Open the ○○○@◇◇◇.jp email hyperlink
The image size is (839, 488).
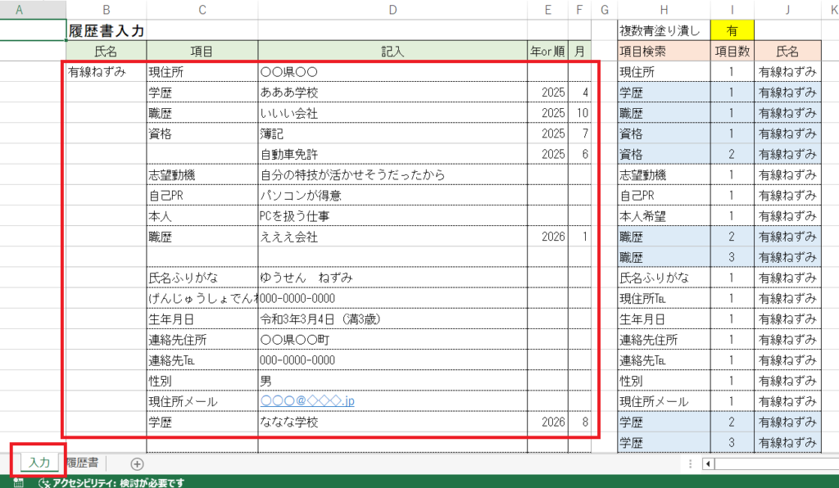(307, 402)
